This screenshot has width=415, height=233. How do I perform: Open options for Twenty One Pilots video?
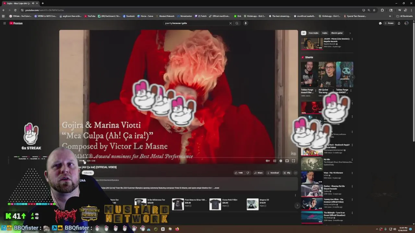(352, 200)
